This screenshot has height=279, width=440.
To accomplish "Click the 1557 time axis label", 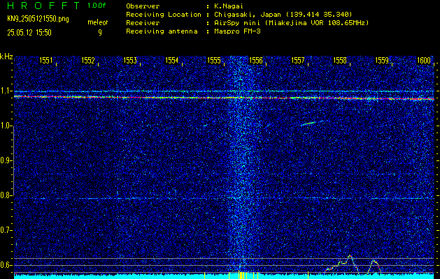I will tap(298, 61).
